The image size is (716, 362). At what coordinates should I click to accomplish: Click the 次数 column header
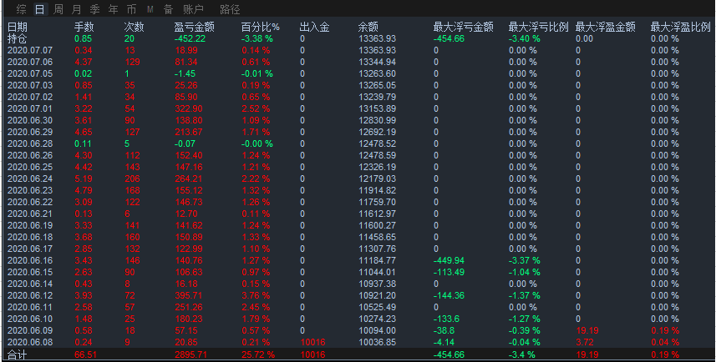click(x=134, y=28)
